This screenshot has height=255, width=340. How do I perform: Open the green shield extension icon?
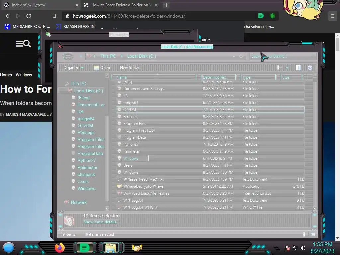[x=273, y=16]
